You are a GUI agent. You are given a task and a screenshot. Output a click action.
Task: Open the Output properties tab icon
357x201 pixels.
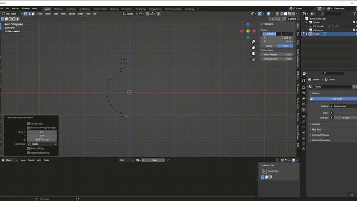pos(303,93)
